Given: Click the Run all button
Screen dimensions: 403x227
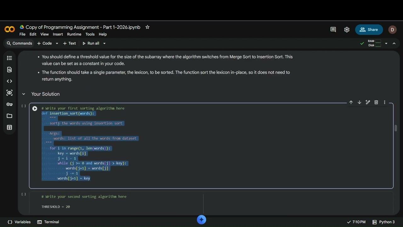Looking at the screenshot, I should pyautogui.click(x=91, y=44).
